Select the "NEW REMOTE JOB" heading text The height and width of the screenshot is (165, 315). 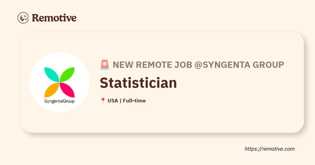(x=152, y=65)
